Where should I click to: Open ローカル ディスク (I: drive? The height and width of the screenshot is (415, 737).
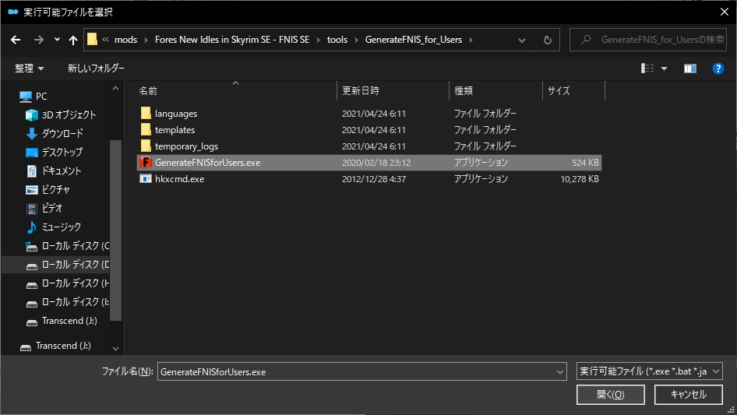pos(76,302)
